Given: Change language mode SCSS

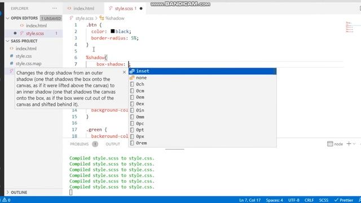Looking at the screenshot, I should coord(323,200).
